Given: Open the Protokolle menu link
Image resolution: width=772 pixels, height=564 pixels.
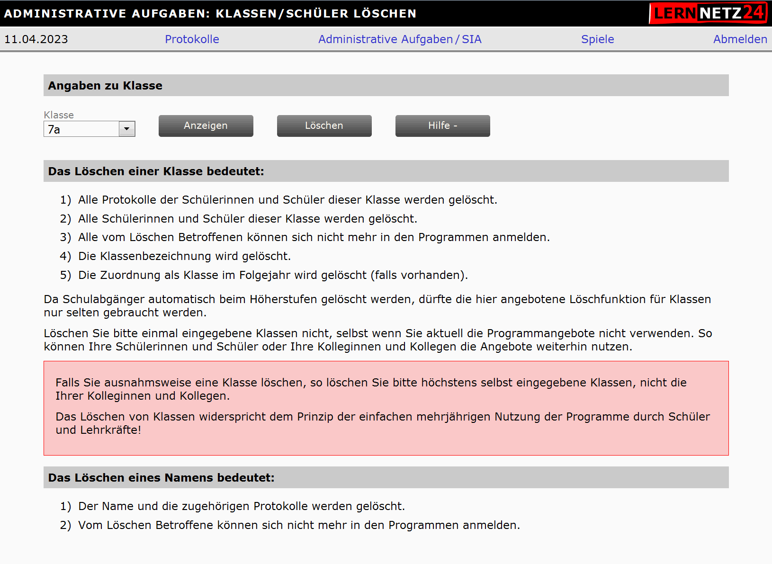Looking at the screenshot, I should (192, 39).
